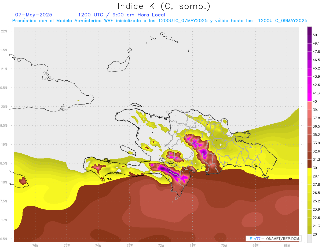Screen dimensions: 322x249
Task: Pick the dark brown colorbar band between 30 and 31.3
Action: [310, 164]
